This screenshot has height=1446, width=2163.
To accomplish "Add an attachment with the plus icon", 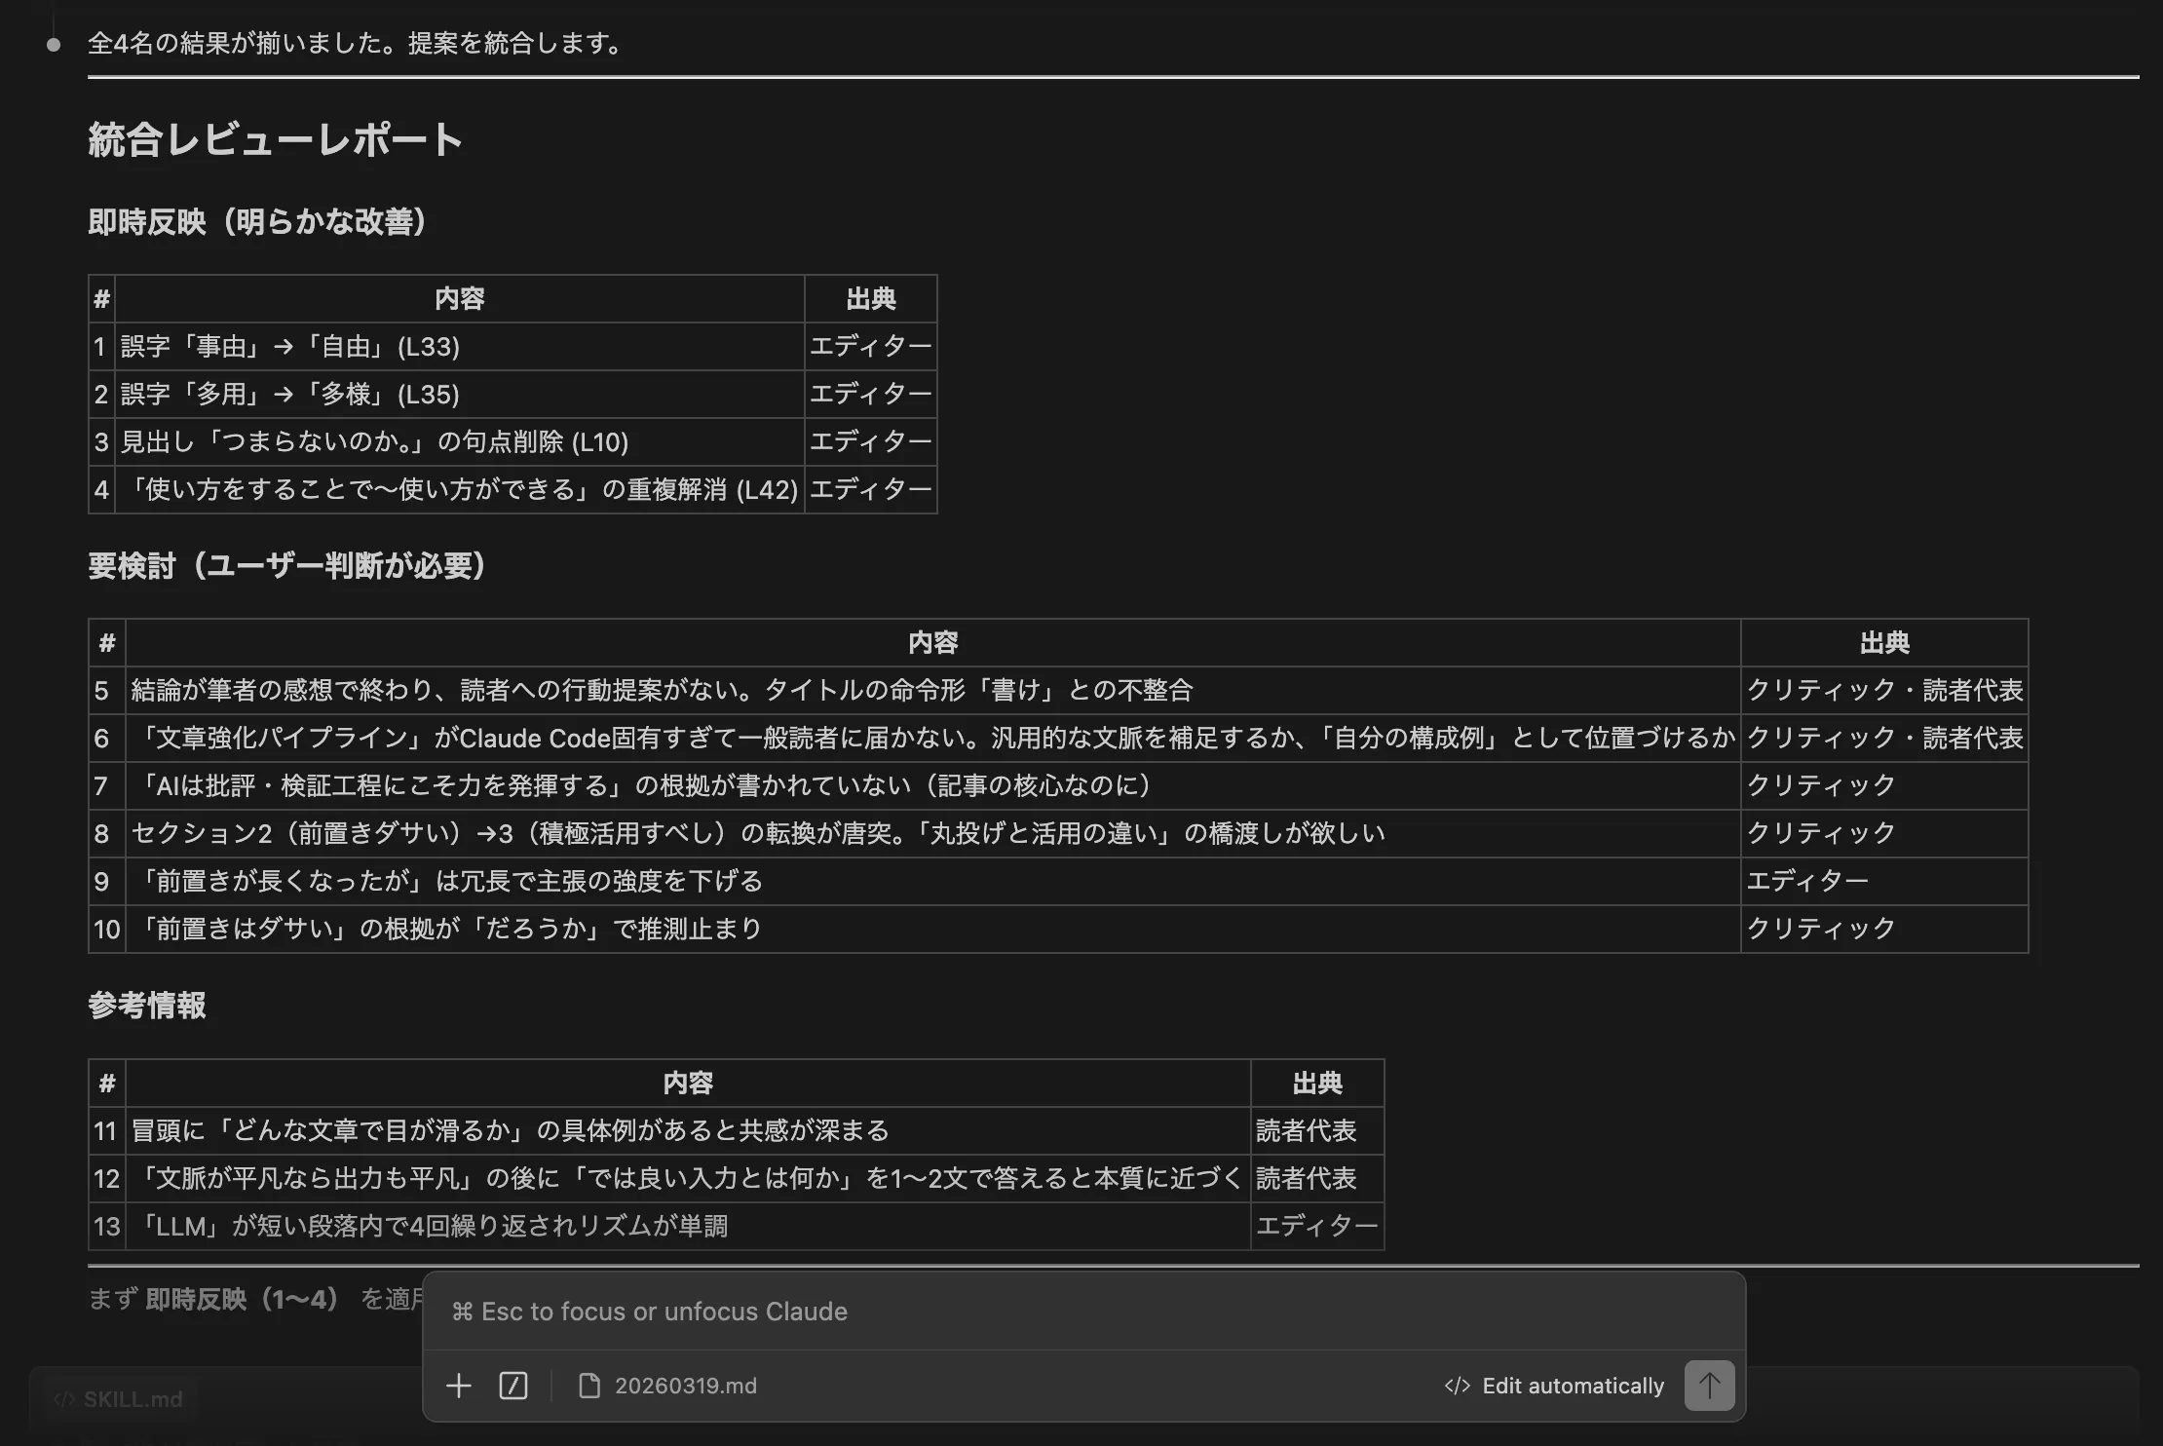I will coord(458,1385).
